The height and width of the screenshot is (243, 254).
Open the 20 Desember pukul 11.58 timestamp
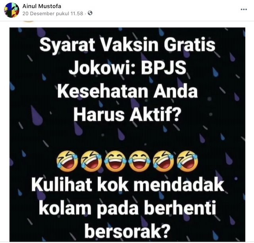point(53,13)
